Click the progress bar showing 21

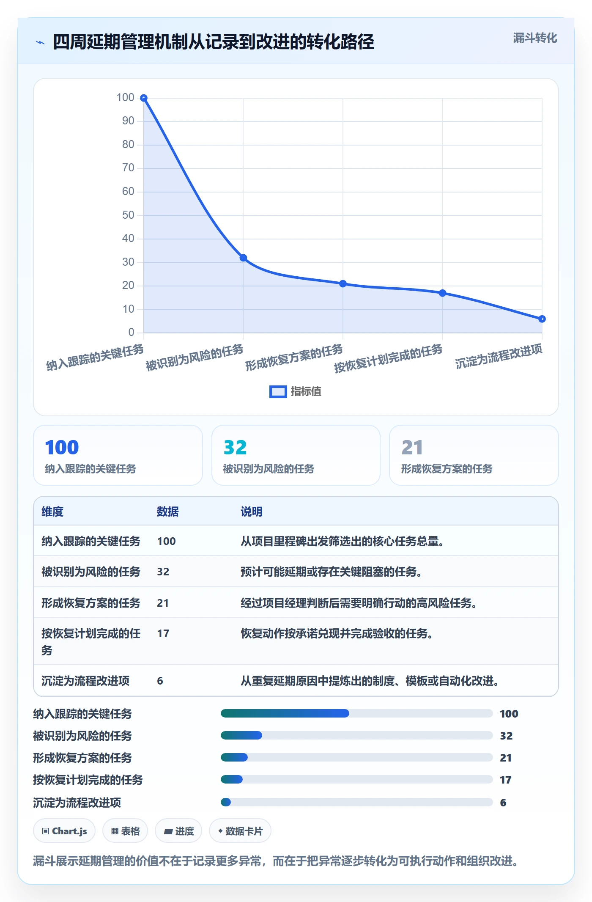point(357,757)
